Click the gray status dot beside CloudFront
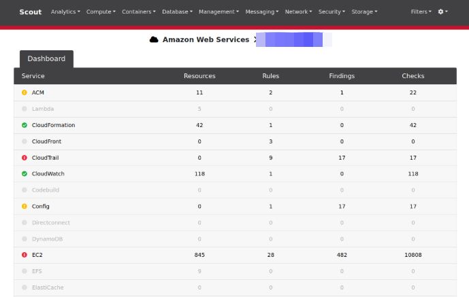This screenshot has height=297, width=469. point(25,141)
